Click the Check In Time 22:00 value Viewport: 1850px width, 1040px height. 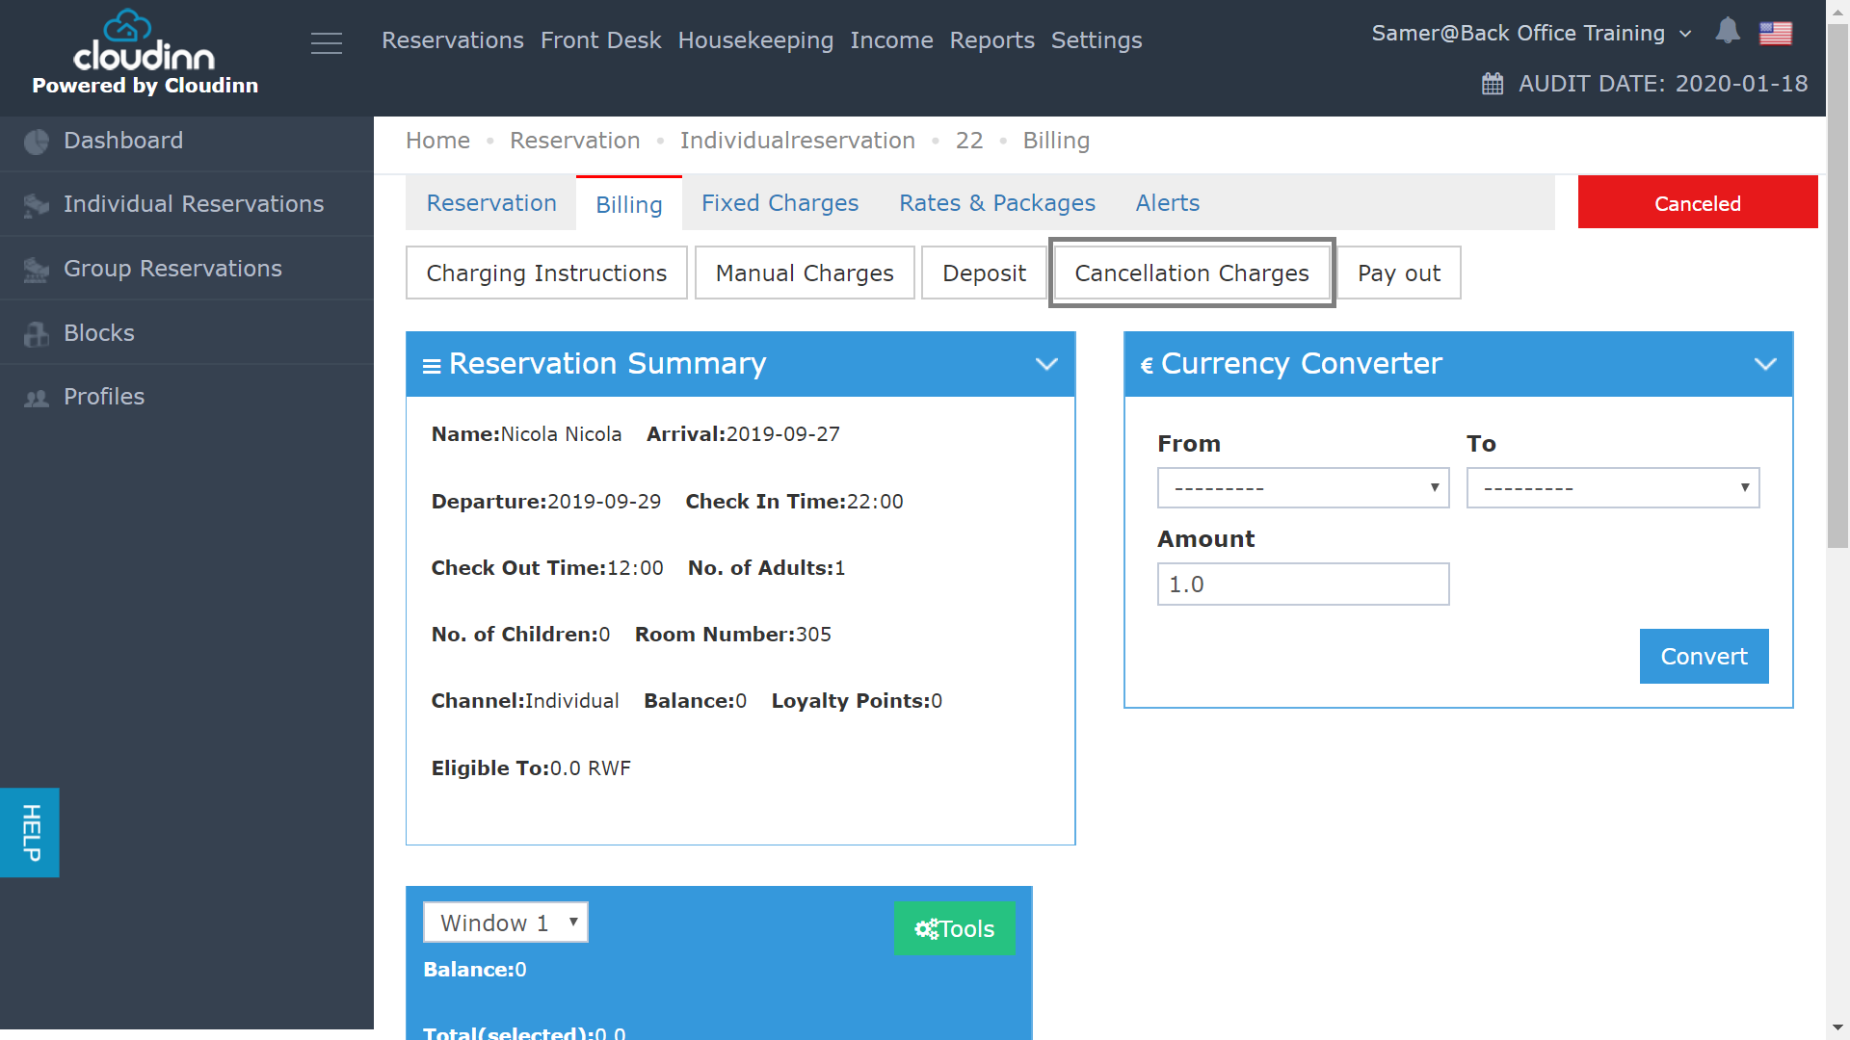[x=875, y=502]
